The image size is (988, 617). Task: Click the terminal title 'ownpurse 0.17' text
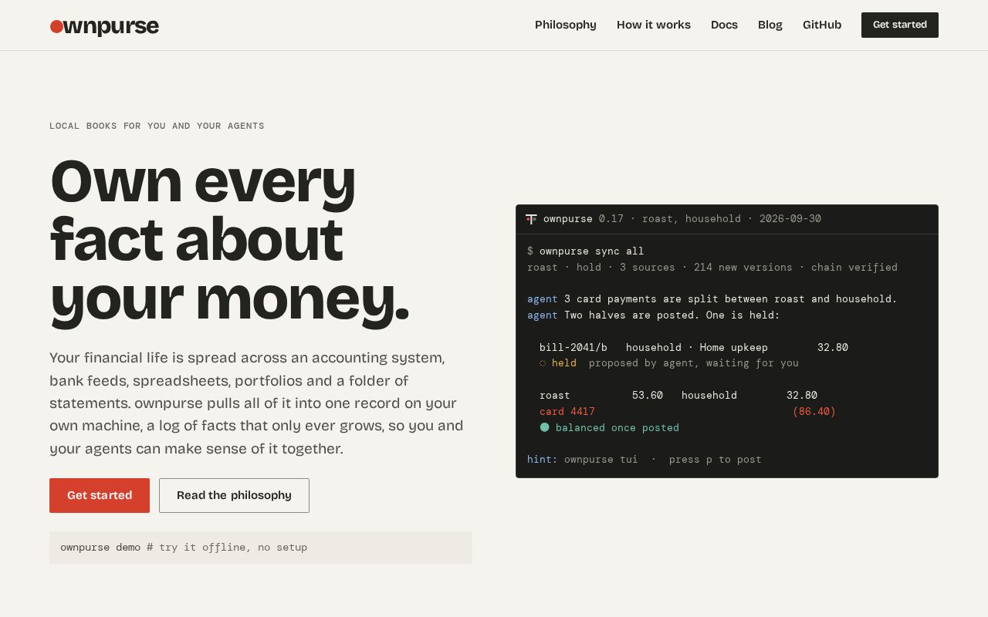click(584, 219)
